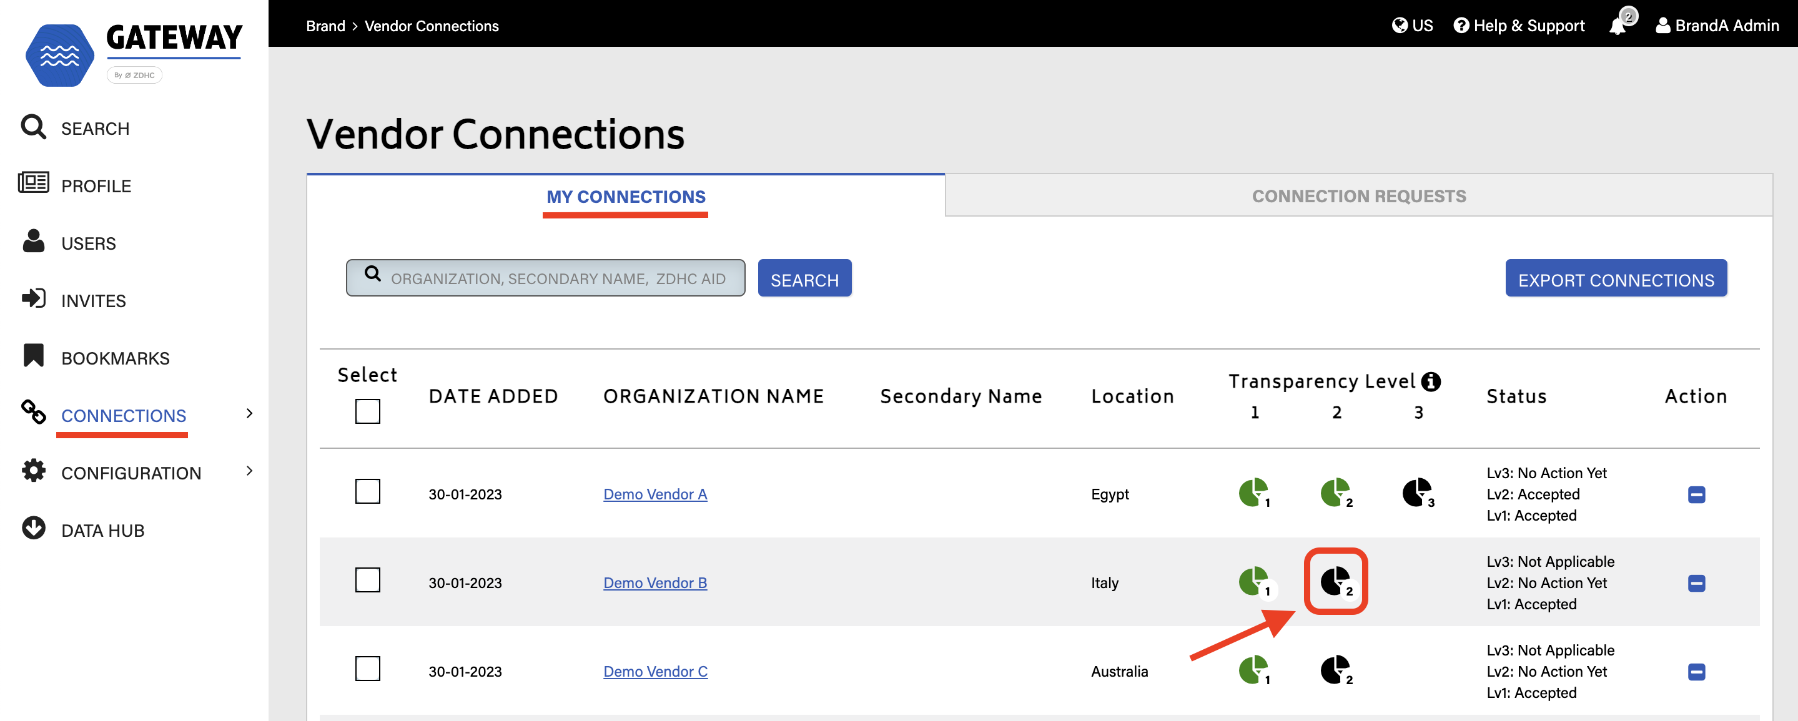
Task: Click the Brand breadcrumb link
Action: (x=325, y=26)
